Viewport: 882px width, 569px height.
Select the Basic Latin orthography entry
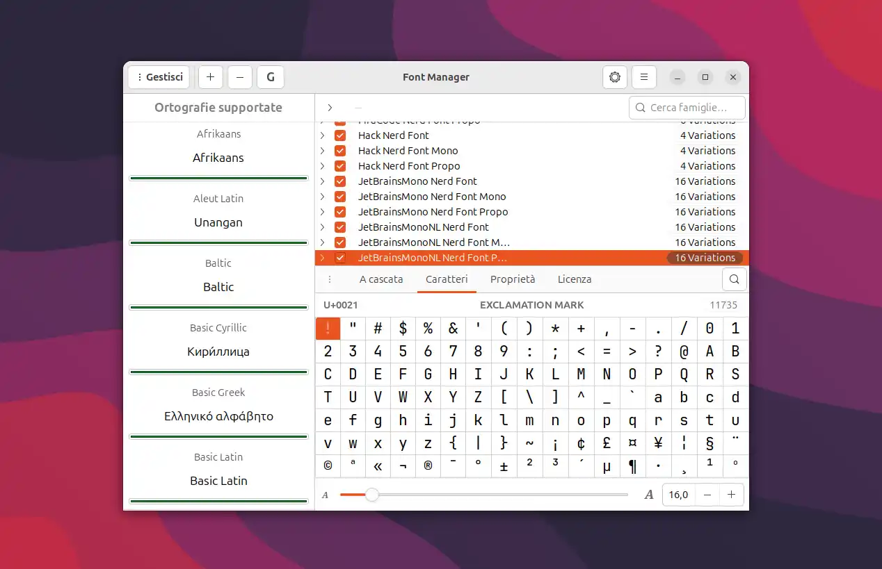click(218, 477)
